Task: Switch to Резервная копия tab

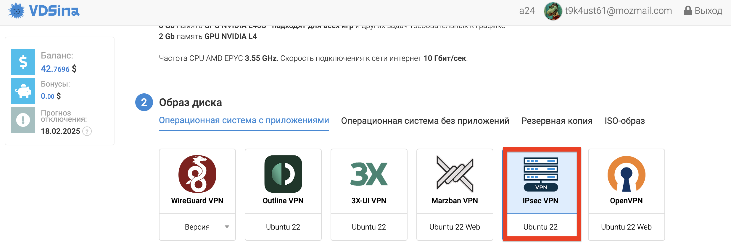Action: click(557, 121)
